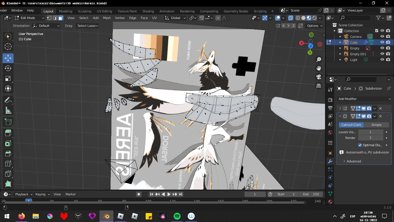The width and height of the screenshot is (394, 222).
Task: Open Spotify from the taskbar
Action: [x=177, y=216]
